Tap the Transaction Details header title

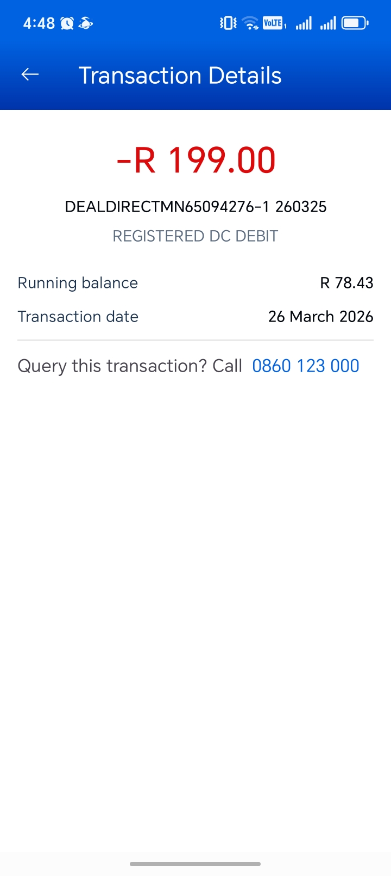(180, 76)
